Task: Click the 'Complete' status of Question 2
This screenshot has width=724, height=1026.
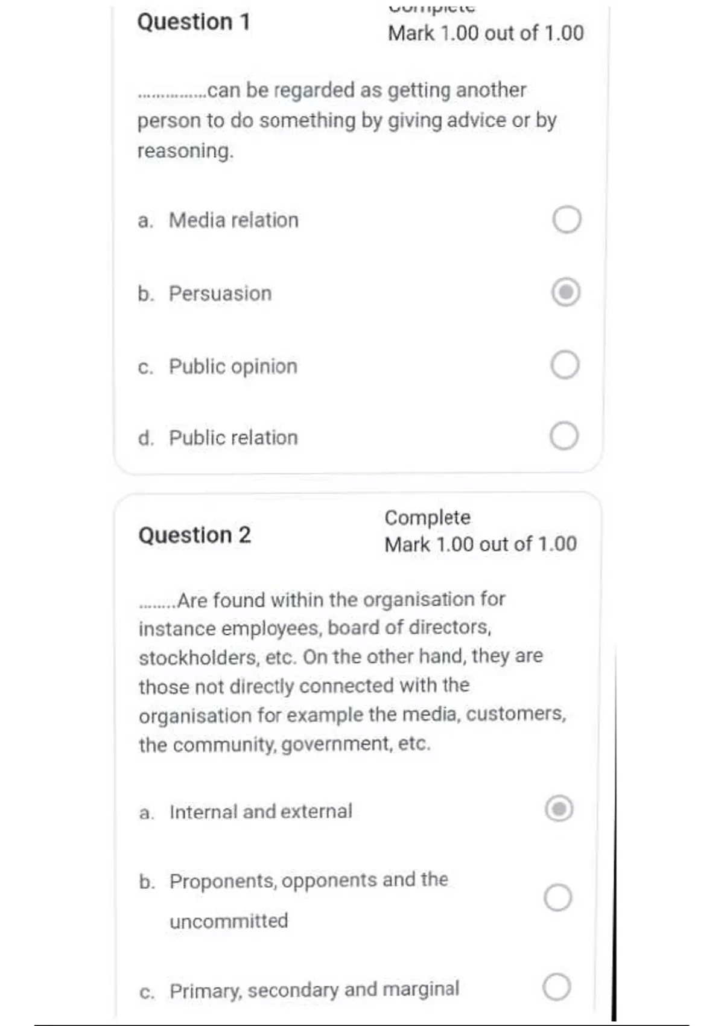Action: 427,518
